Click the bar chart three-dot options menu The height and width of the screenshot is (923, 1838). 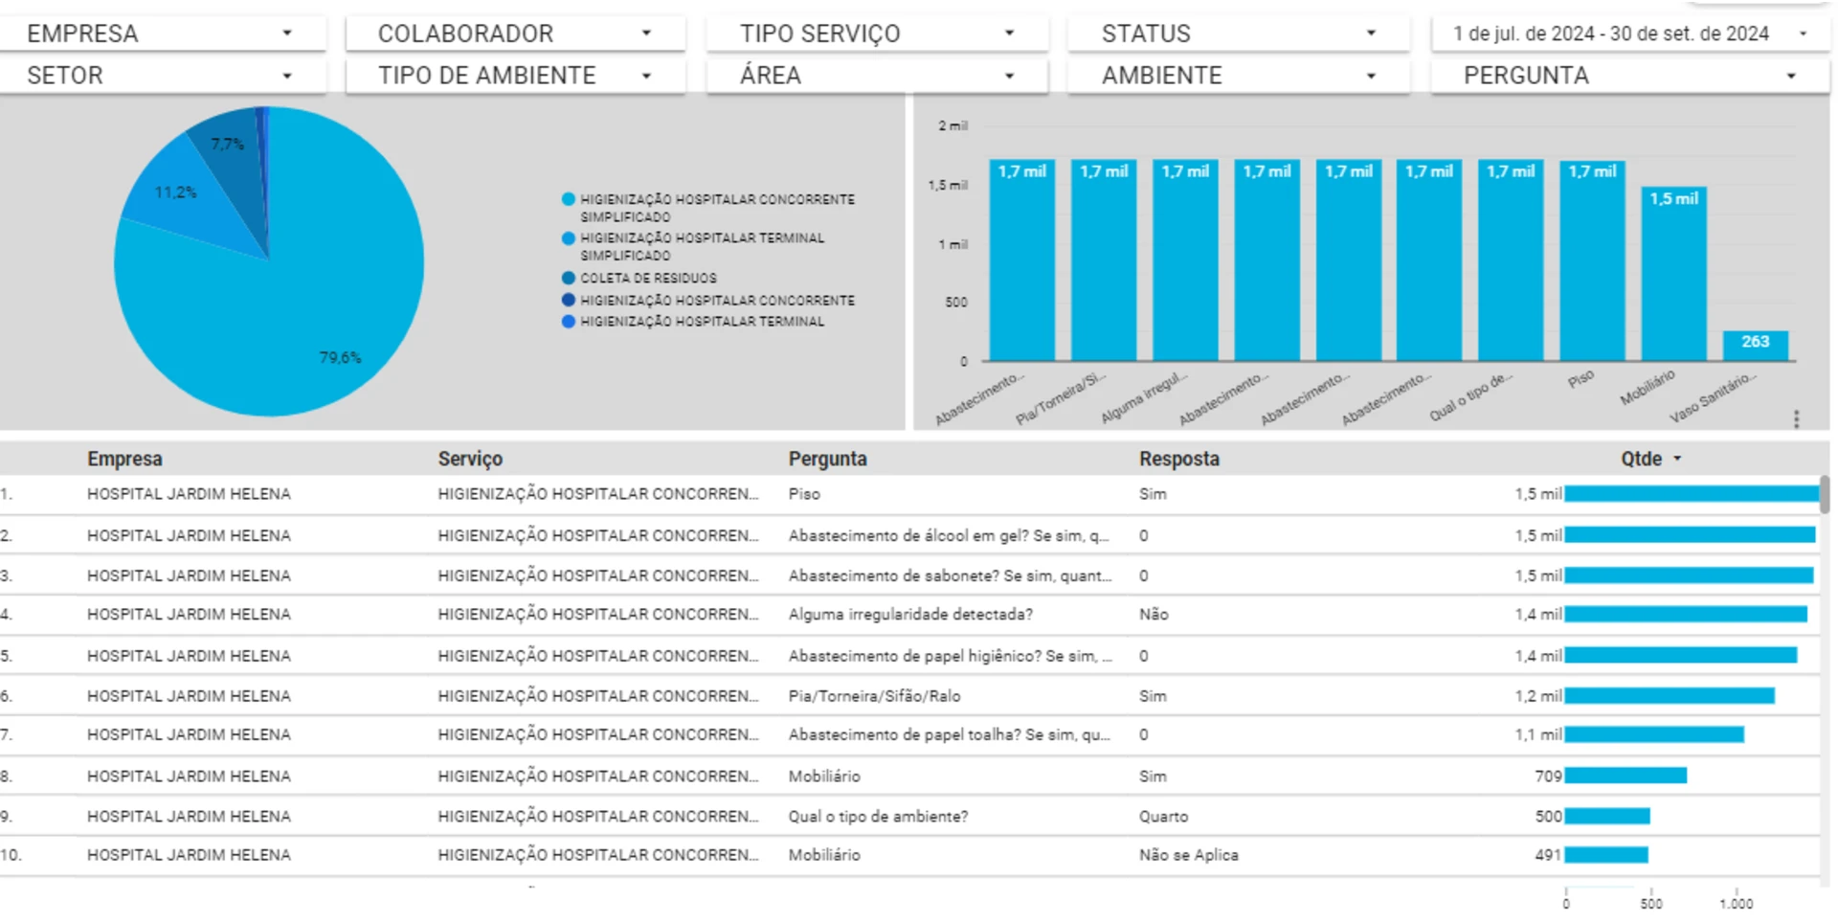click(1796, 419)
